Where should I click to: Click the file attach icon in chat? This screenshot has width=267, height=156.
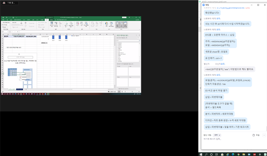pos(254,135)
